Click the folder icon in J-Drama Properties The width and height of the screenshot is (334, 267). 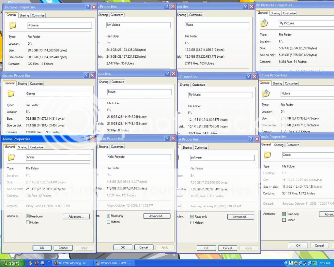tap(13, 25)
